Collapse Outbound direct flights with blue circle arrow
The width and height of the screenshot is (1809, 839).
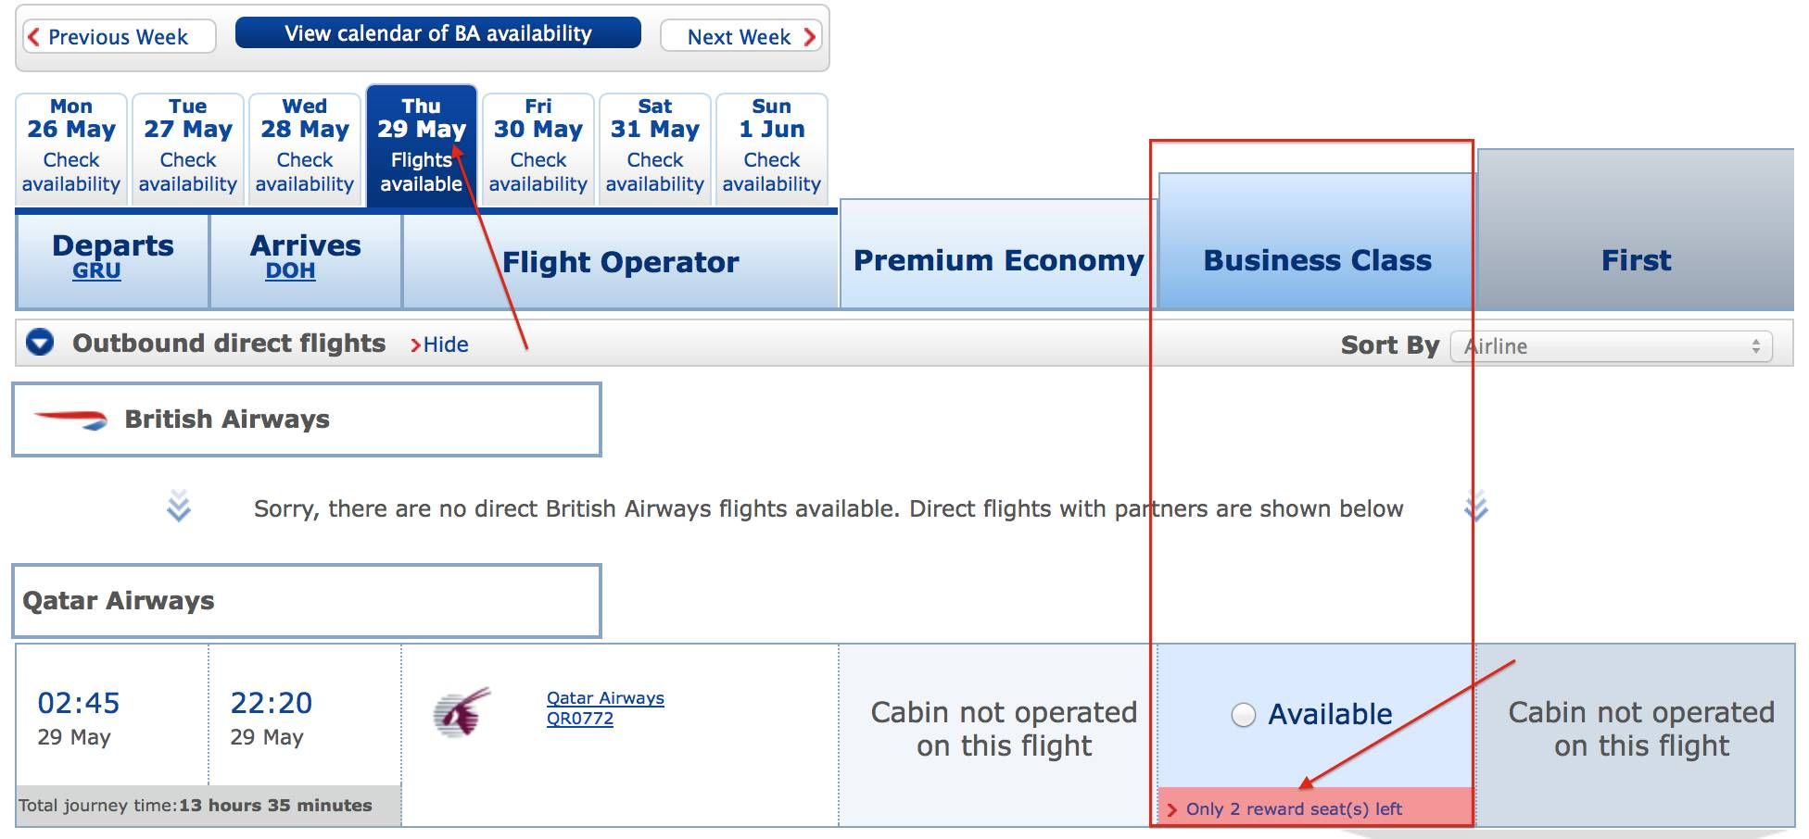click(x=40, y=343)
